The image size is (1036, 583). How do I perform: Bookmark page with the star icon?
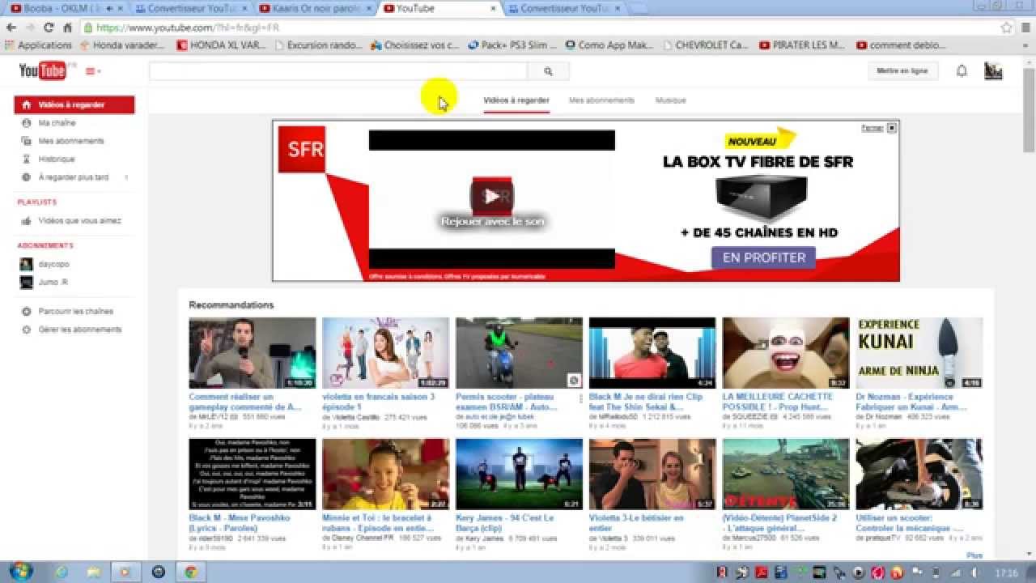(1007, 27)
